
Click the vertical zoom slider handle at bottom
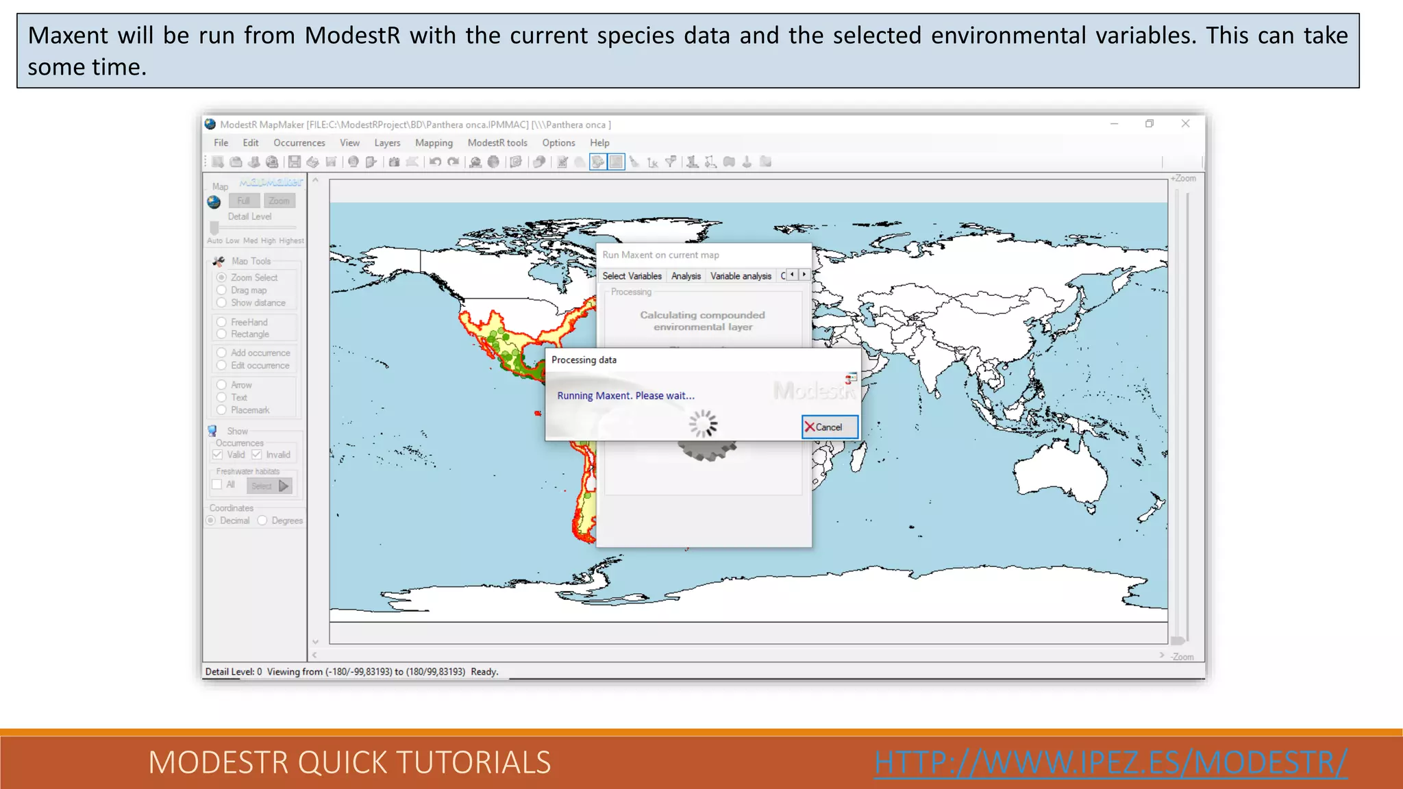coord(1178,640)
